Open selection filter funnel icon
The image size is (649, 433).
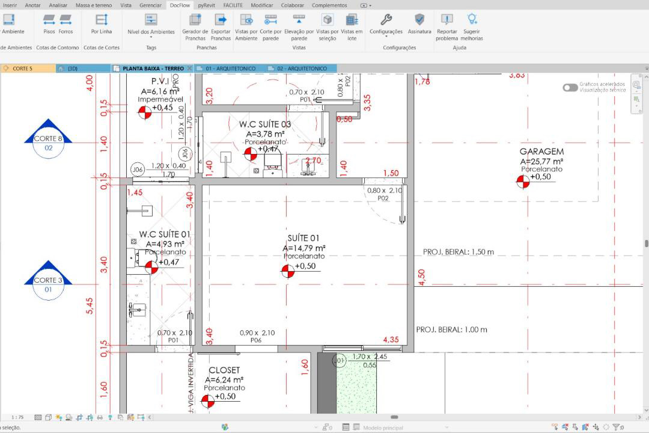(x=616, y=427)
